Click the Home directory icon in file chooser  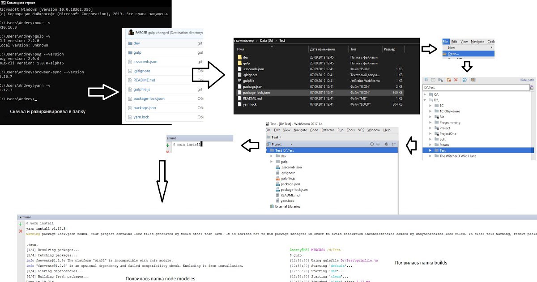[x=426, y=80]
